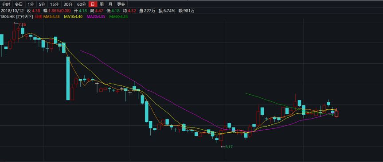The width and height of the screenshot is (383, 162).
Task: Select the 多日 multi-day tab
Action: [x=19, y=4]
